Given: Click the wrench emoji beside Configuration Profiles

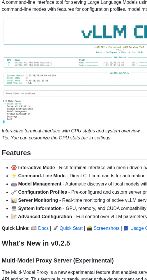Looking at the screenshot, I should (x=14, y=192).
